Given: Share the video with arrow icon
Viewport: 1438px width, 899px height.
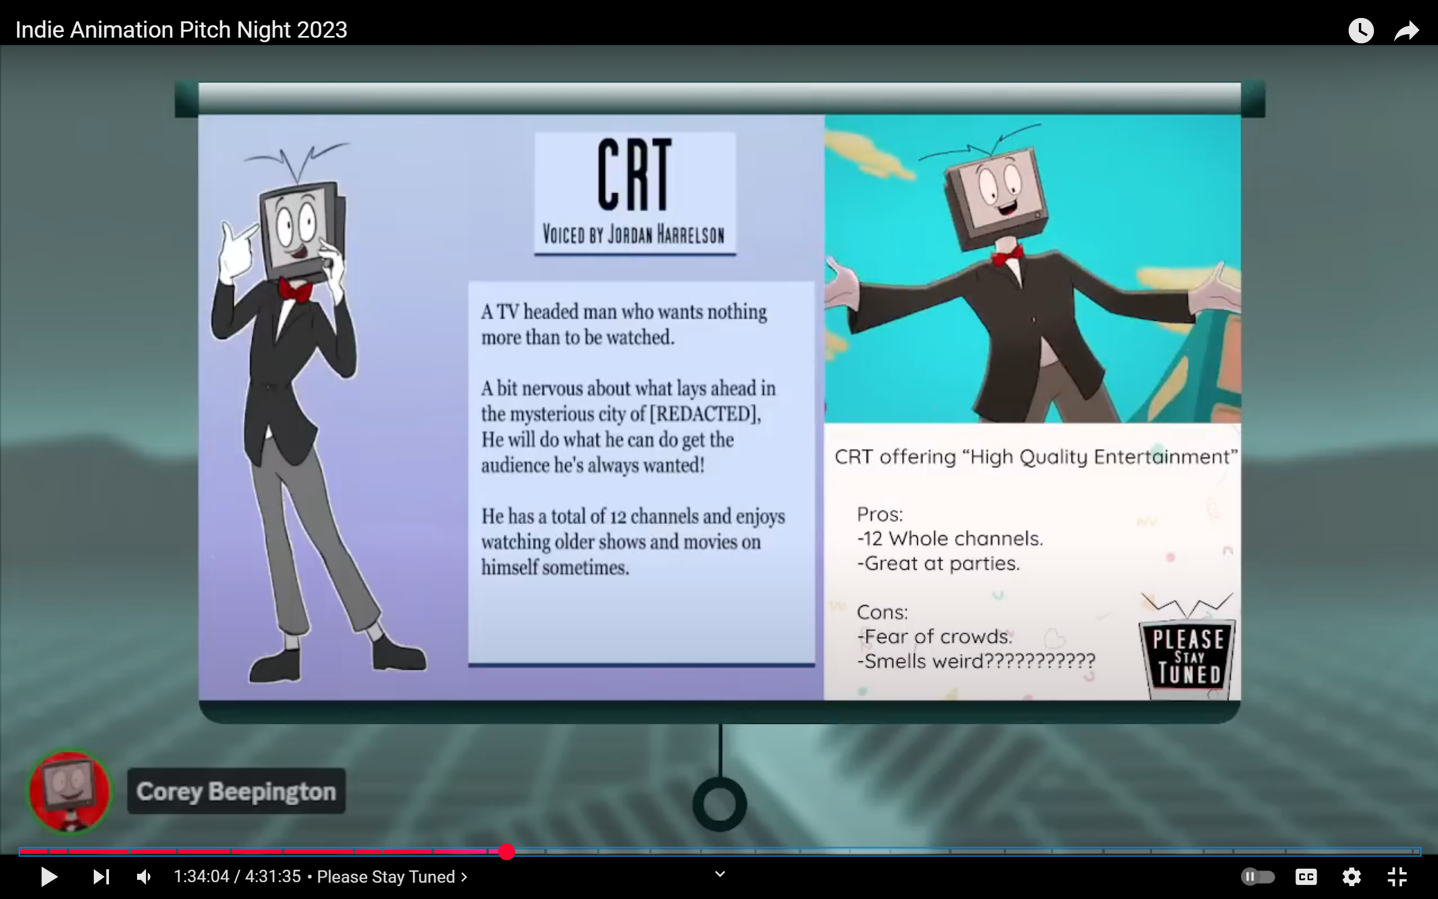Looking at the screenshot, I should coord(1407,30).
